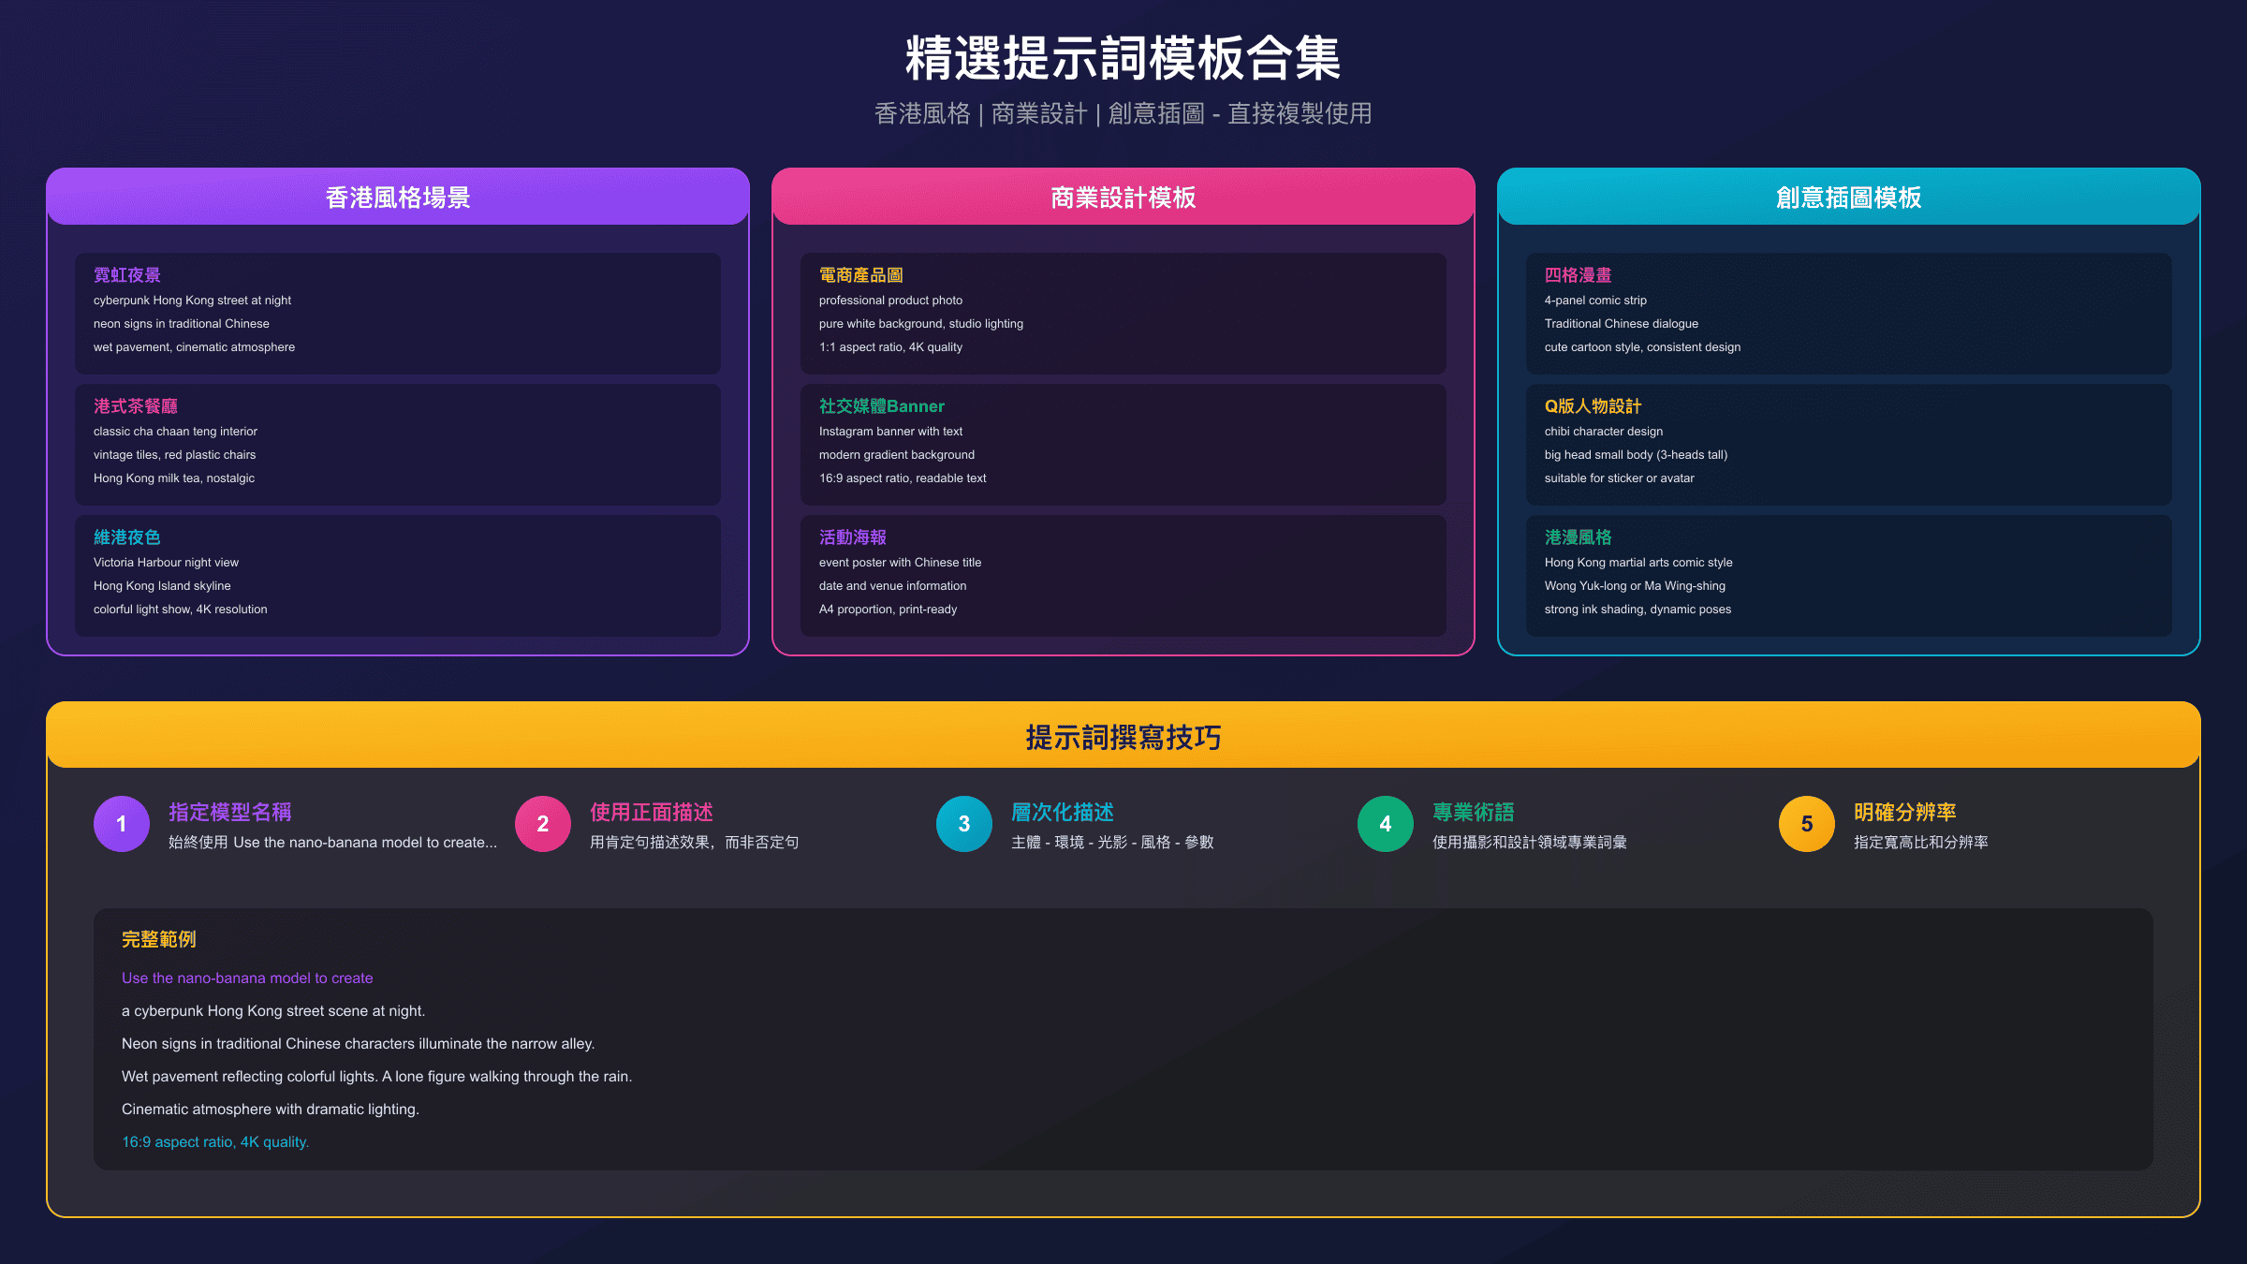Screen dimensions: 2247x1264
Task: Click the 社交媒體Banner title
Action: pyautogui.click(x=880, y=405)
